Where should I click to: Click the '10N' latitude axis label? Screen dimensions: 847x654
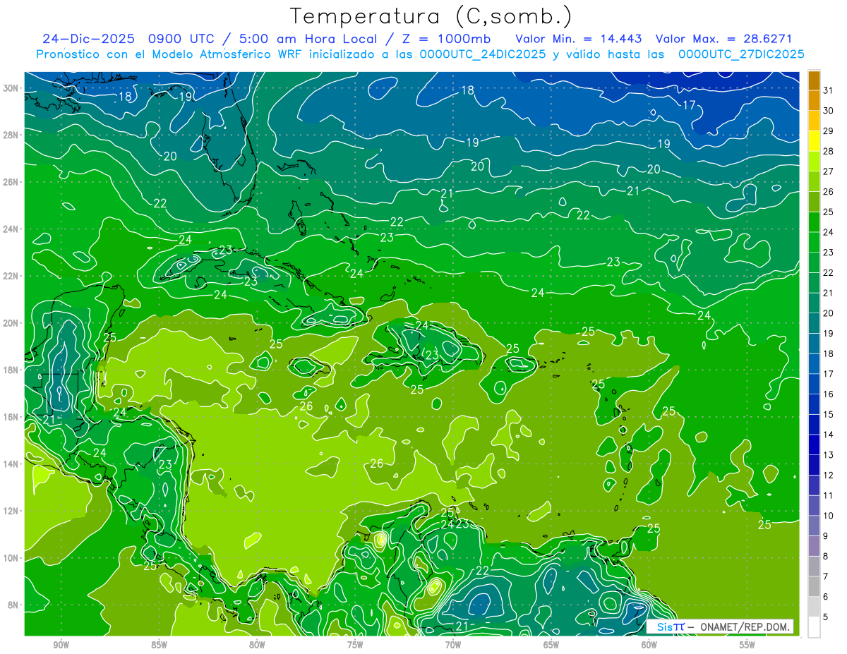[10, 558]
